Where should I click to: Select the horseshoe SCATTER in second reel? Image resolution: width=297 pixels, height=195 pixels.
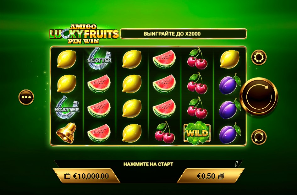(99, 59)
